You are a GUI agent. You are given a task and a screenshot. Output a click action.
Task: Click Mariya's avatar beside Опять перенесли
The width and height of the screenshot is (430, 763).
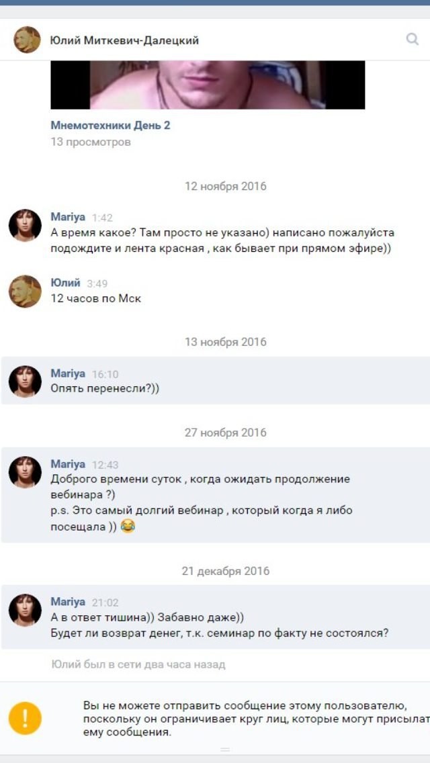[x=25, y=381]
